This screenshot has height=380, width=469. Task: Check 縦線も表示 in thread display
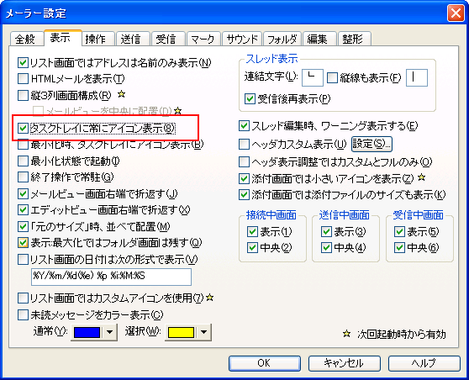[332, 78]
